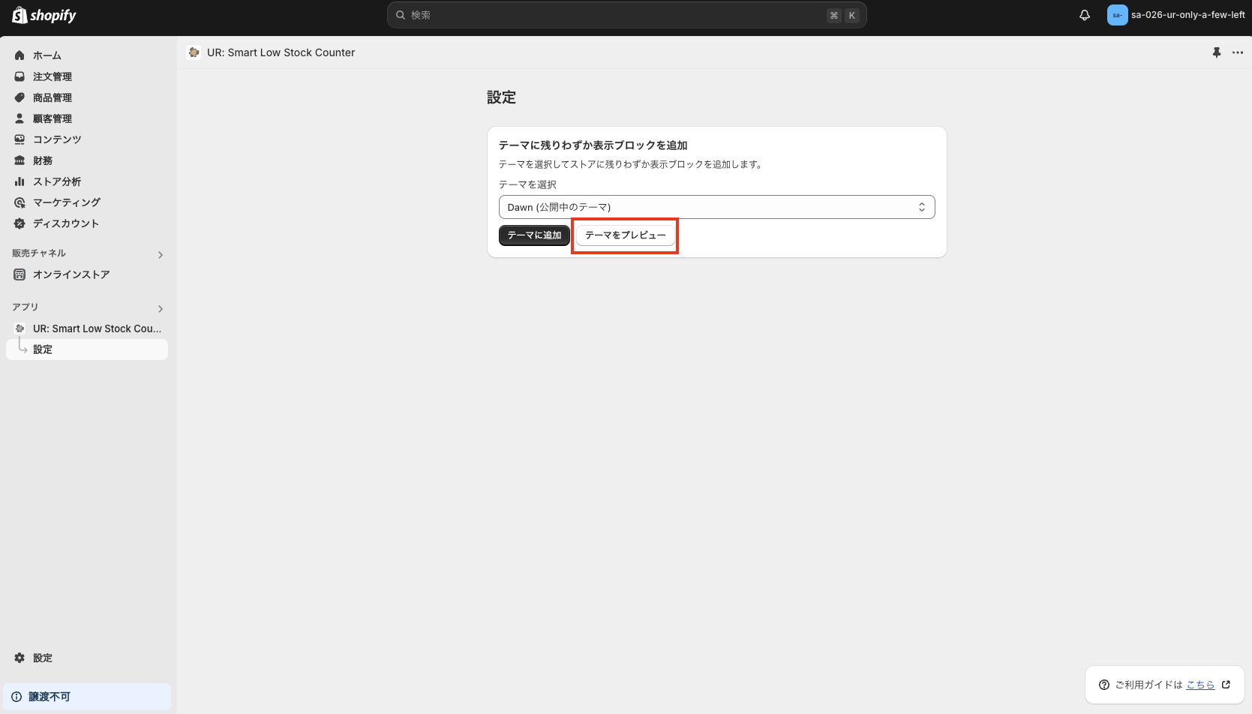
Task: Click the UR app icon in header
Action: [194, 52]
